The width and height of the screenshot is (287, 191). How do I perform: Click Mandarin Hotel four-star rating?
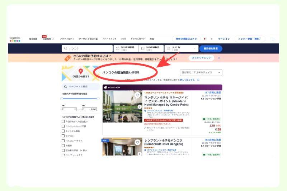tap(148, 108)
